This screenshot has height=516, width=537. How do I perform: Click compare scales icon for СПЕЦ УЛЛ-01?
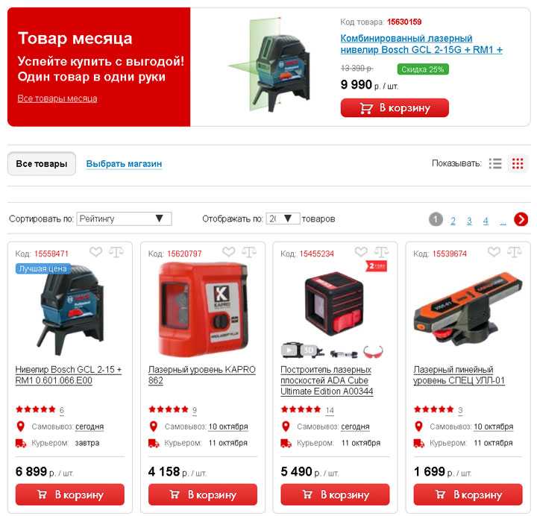click(x=515, y=252)
